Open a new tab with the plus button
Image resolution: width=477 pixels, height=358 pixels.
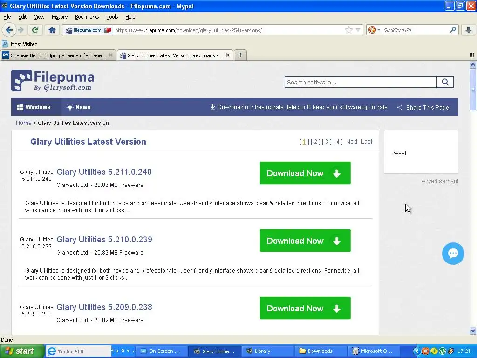240,55
